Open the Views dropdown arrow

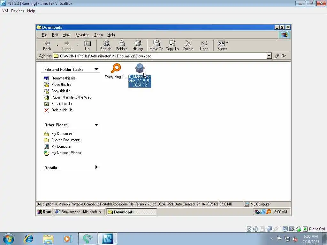[227, 43]
